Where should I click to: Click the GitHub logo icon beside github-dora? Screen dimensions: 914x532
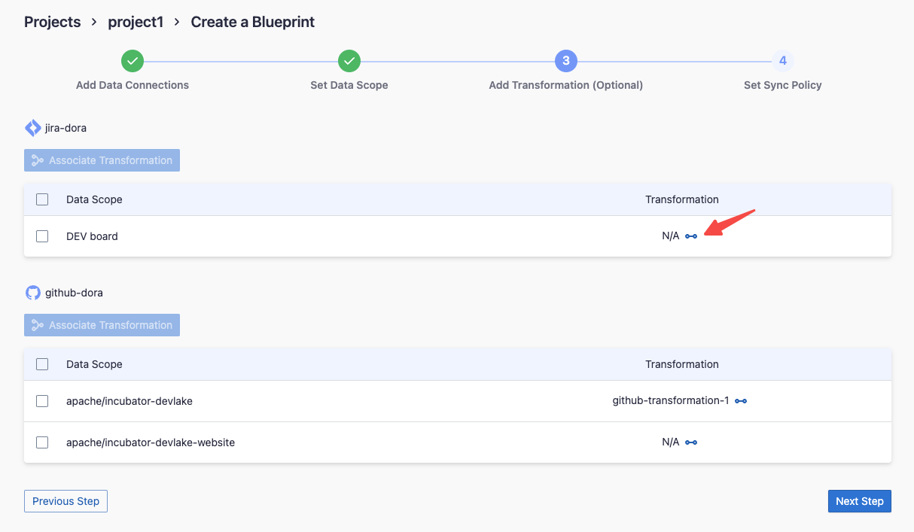click(x=33, y=293)
